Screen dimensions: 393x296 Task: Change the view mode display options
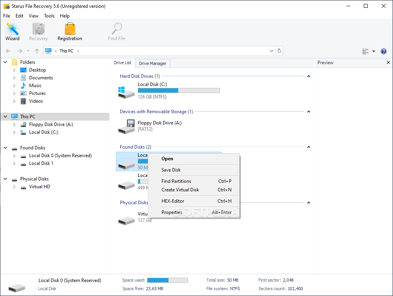[x=366, y=51]
